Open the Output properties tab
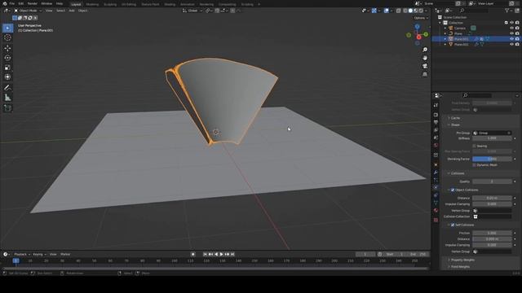522x293 pixels. coord(436,122)
